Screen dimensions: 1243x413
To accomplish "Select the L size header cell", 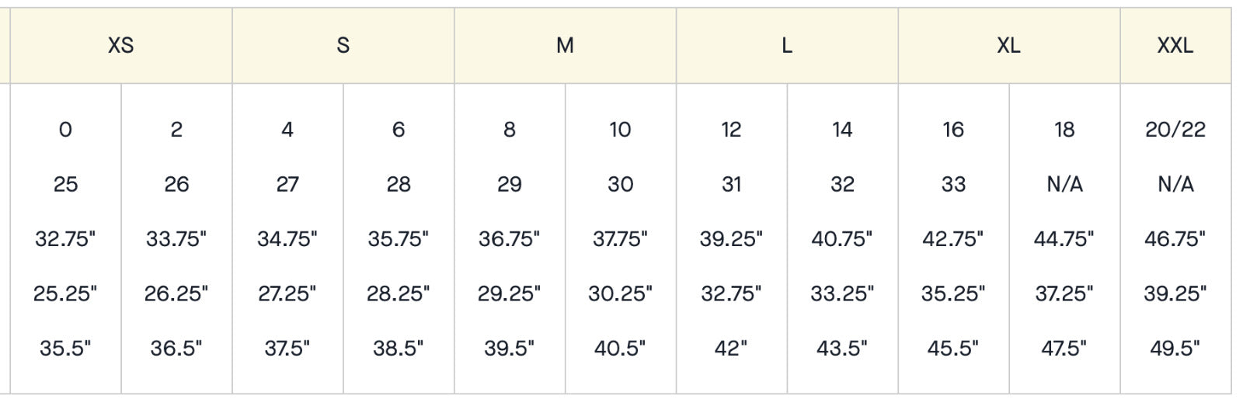I will point(787,46).
